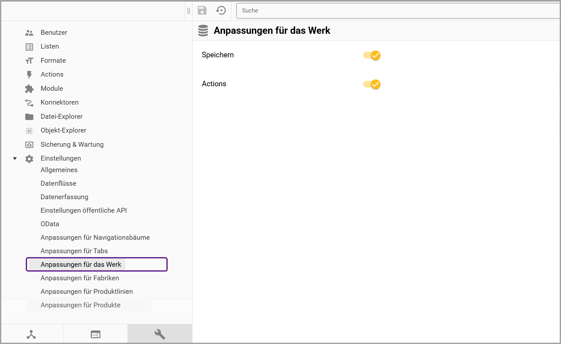Click the Konnektoren route icon
The width and height of the screenshot is (561, 344).
[x=29, y=103]
